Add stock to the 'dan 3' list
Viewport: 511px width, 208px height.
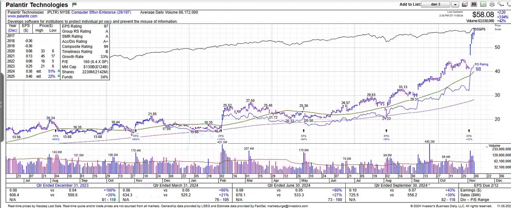coord(435,4)
